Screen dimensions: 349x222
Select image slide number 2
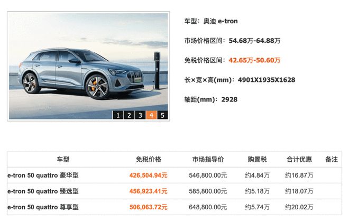pos(129,115)
